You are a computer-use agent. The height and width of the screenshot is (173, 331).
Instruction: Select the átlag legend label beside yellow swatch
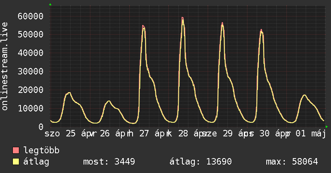pyautogui.click(x=36, y=162)
